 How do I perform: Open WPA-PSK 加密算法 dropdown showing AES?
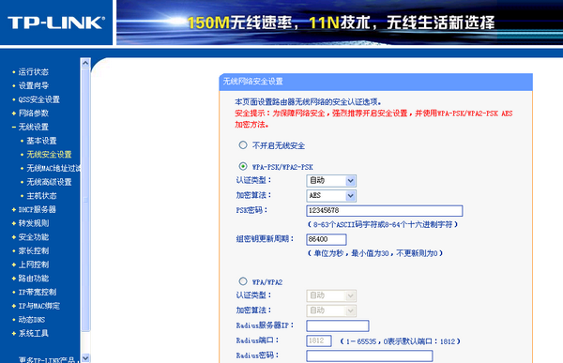(x=331, y=196)
